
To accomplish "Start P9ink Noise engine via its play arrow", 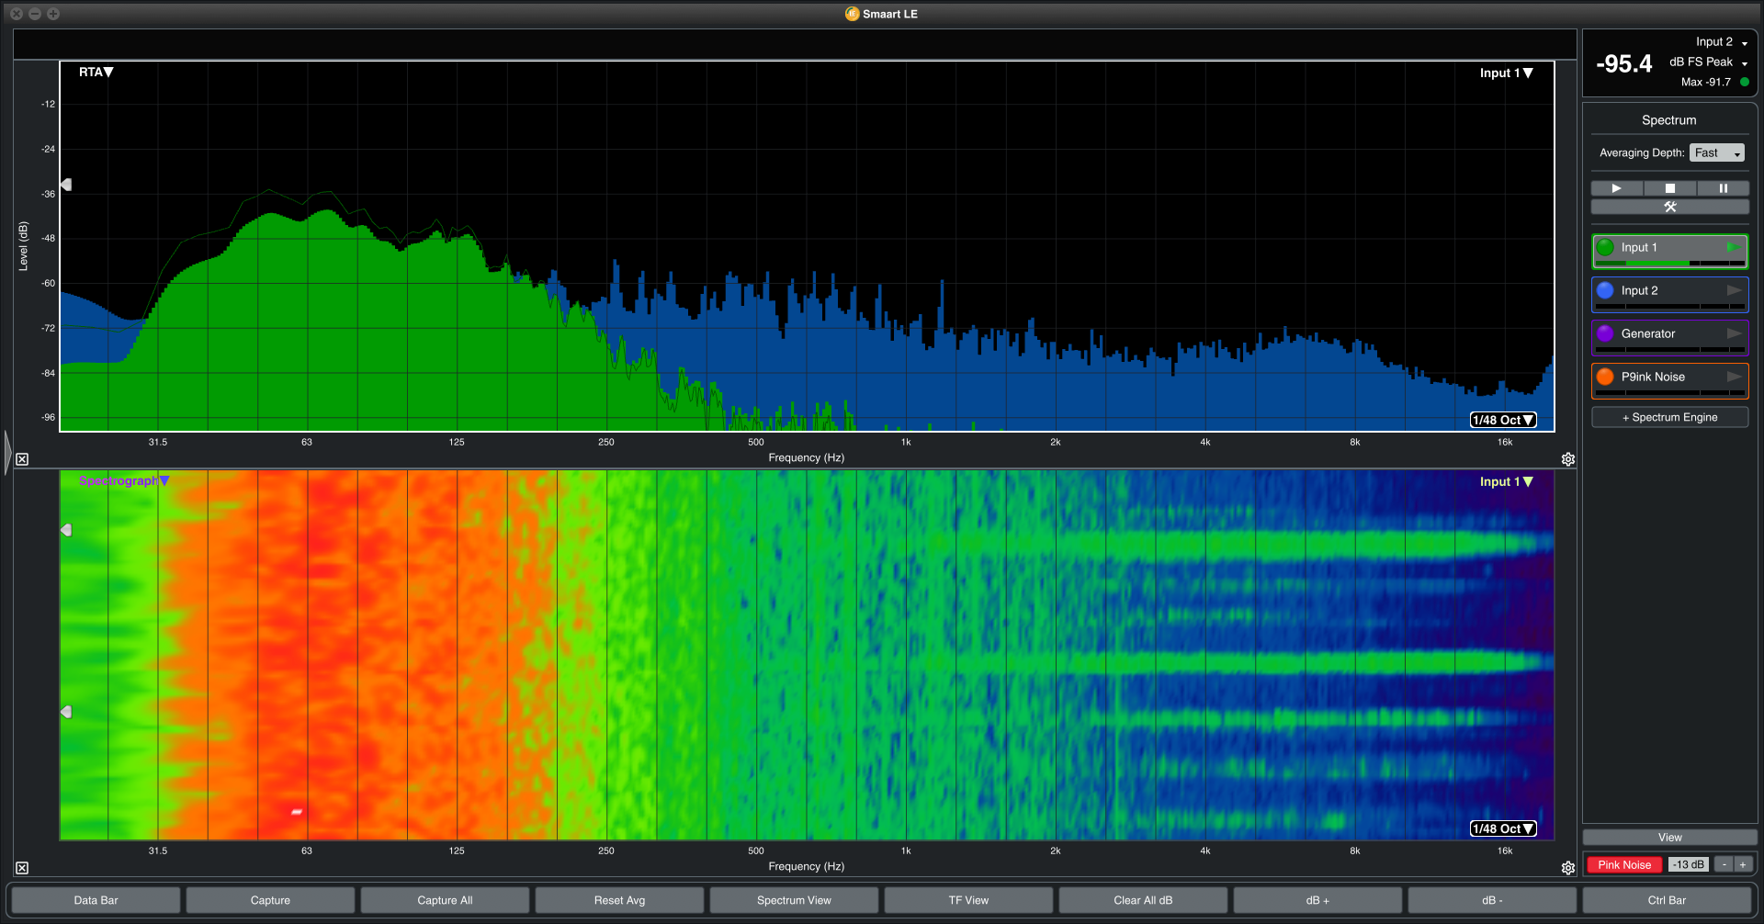I will pos(1734,377).
